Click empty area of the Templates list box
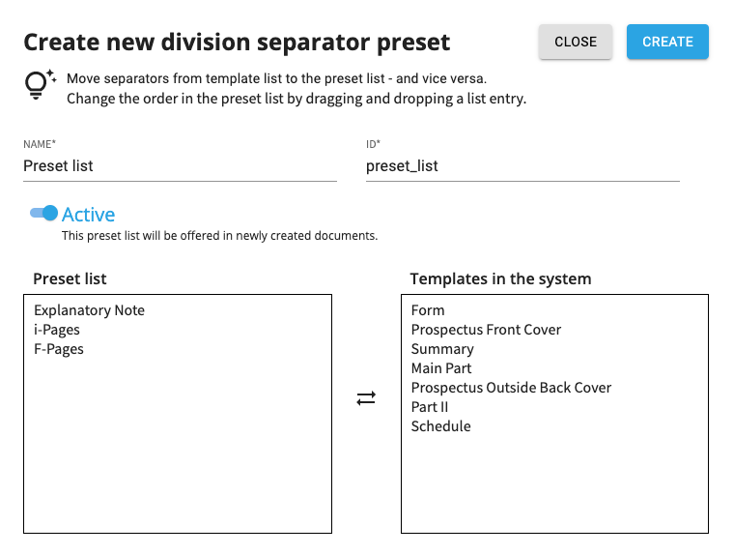The height and width of the screenshot is (555, 734). pyautogui.click(x=554, y=482)
